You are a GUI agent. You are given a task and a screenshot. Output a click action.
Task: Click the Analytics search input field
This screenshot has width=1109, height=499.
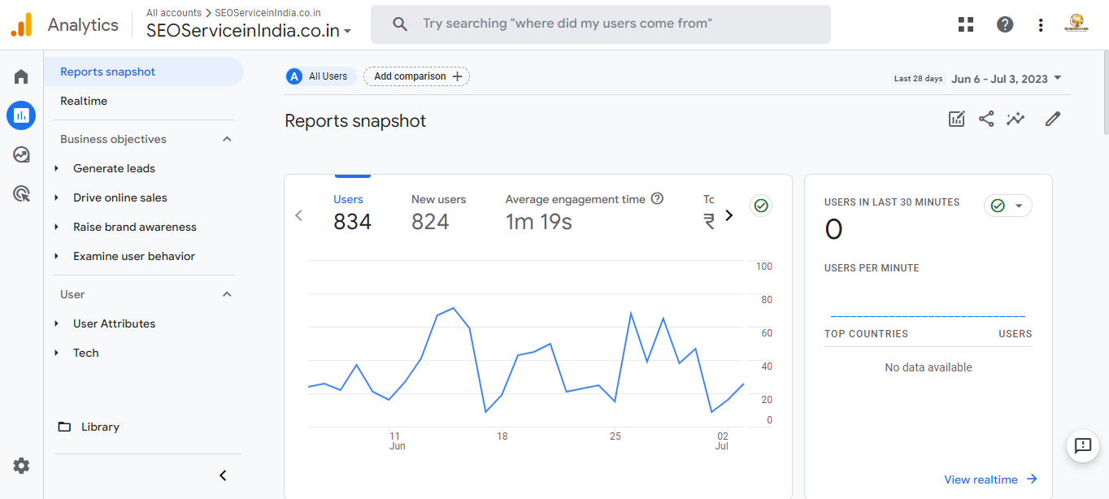[x=600, y=24]
